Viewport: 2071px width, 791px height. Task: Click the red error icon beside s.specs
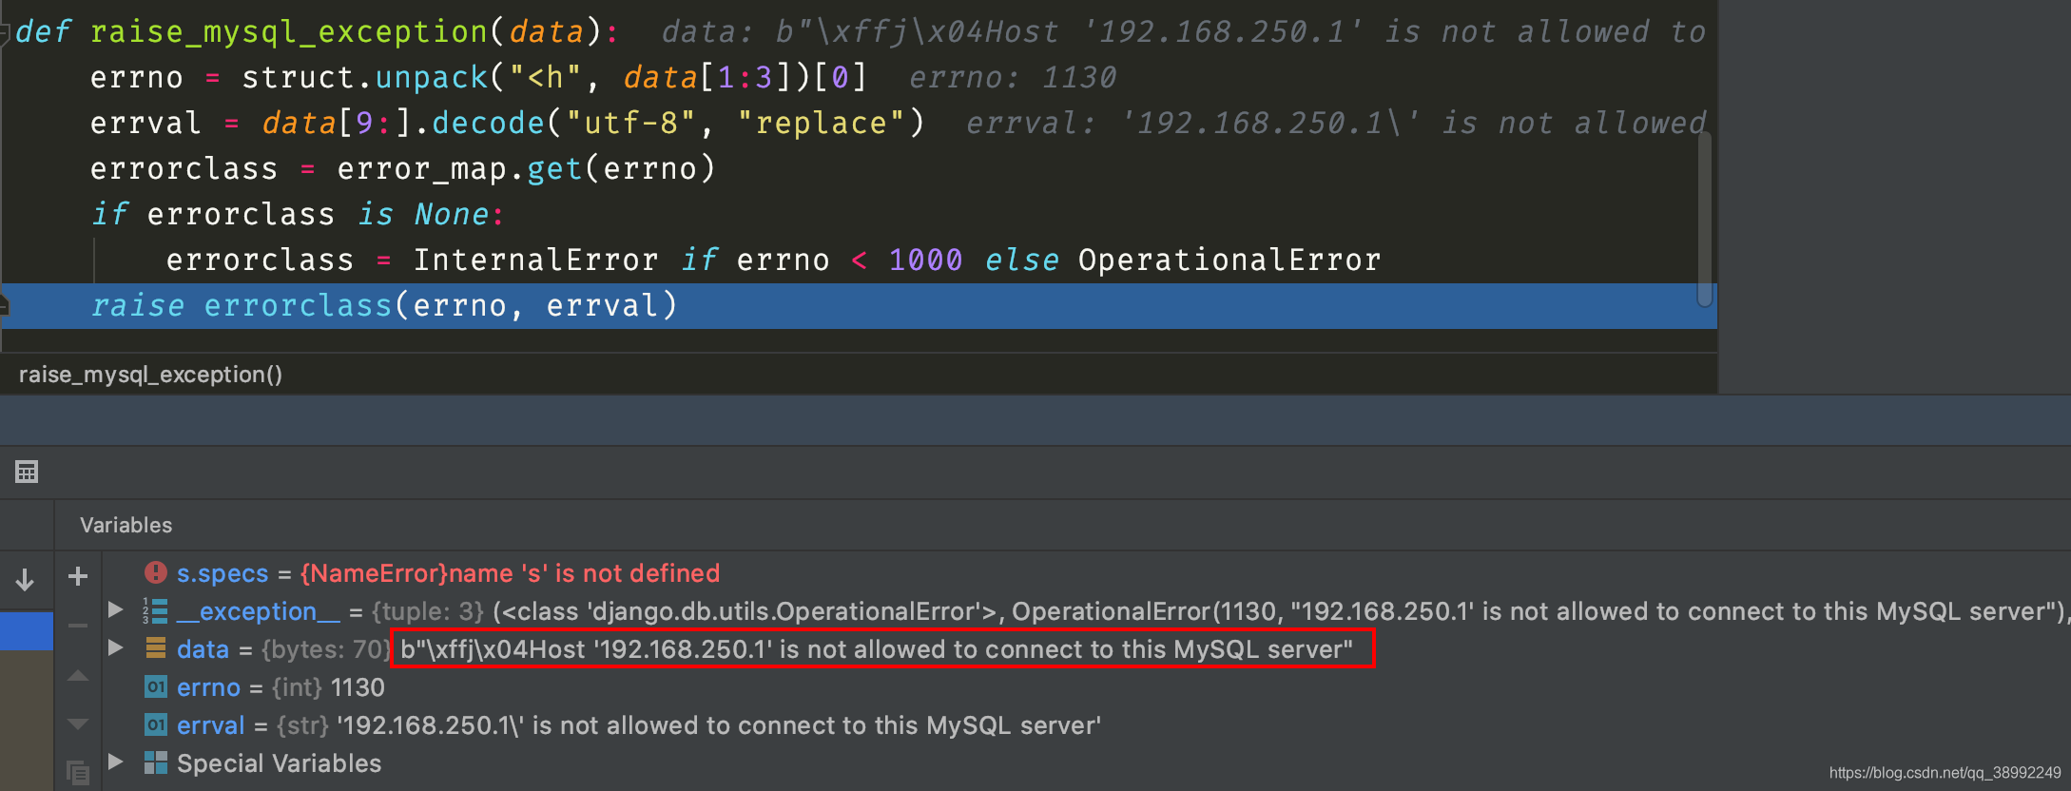click(x=156, y=572)
